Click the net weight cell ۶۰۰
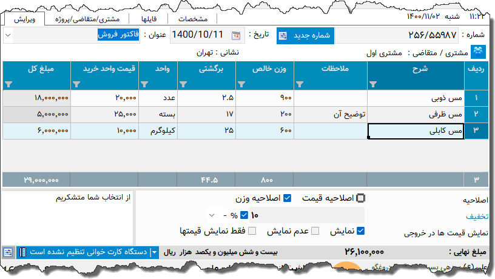This screenshot has width=495, height=279. pyautogui.click(x=264, y=130)
